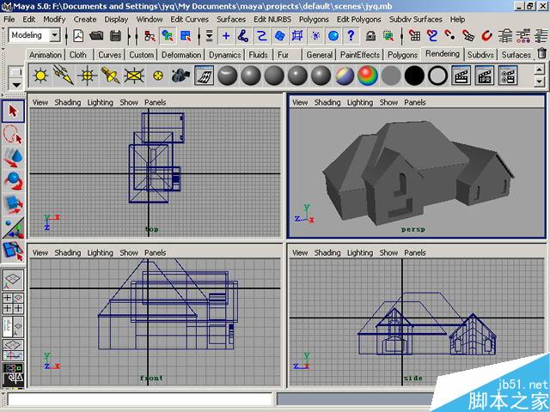Open render globals settings icon
Screen dimensions: 550x412
click(508, 76)
